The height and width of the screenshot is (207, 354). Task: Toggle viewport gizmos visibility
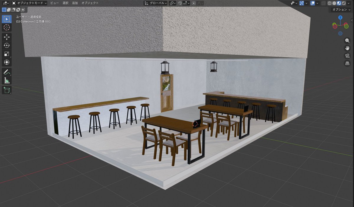tap(301, 3)
